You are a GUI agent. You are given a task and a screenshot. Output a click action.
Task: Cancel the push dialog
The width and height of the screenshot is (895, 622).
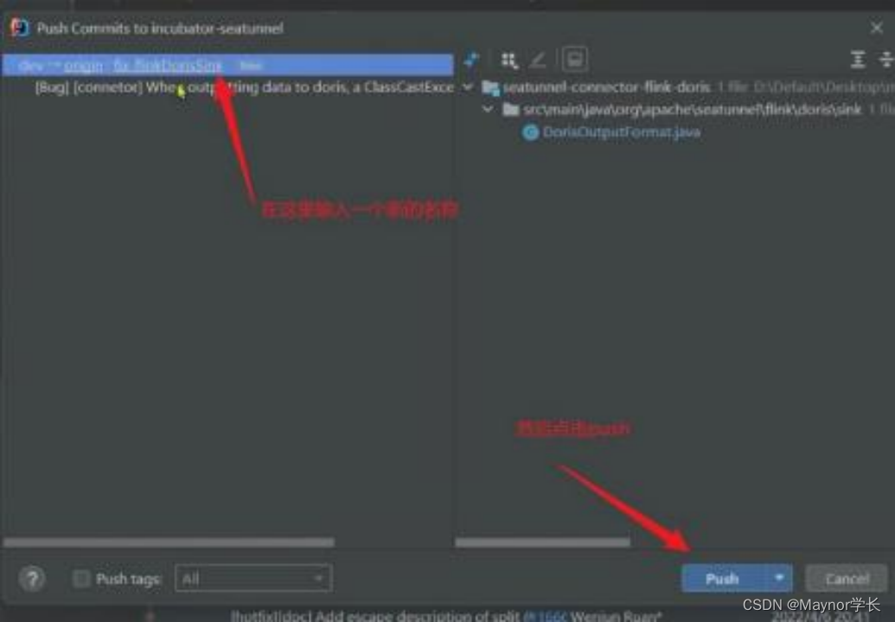click(x=846, y=579)
